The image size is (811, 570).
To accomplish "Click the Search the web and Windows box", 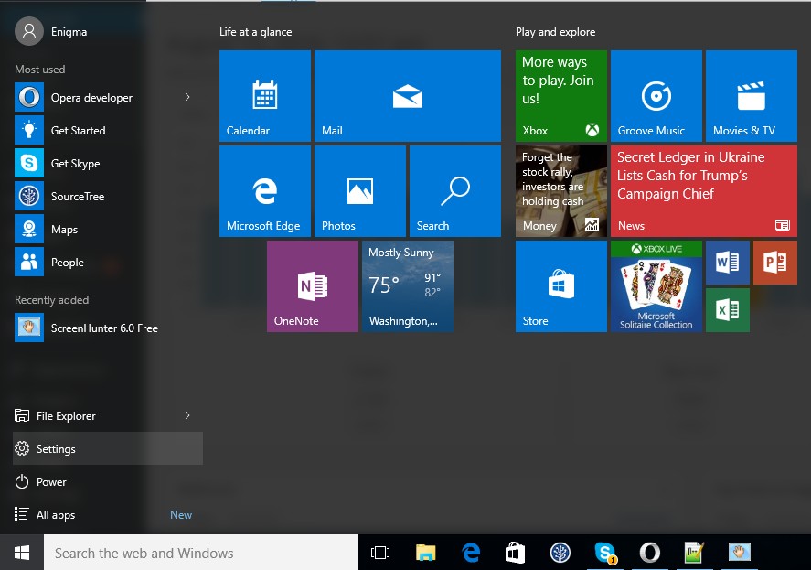I will coord(201,553).
